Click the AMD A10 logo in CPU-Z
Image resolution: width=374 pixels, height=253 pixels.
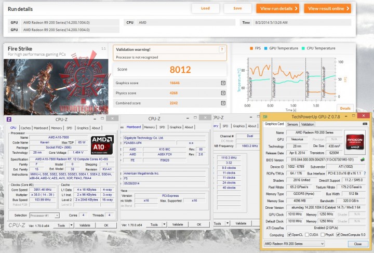(x=102, y=145)
